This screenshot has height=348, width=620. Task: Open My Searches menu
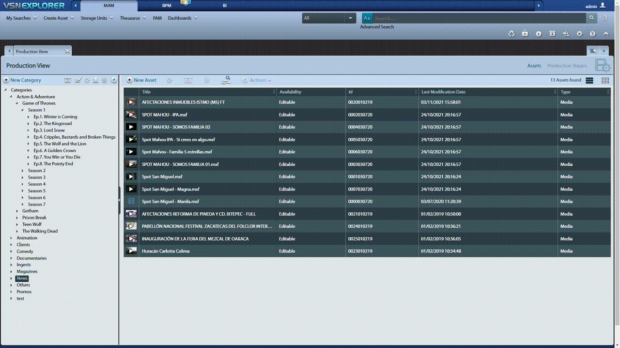[21, 18]
